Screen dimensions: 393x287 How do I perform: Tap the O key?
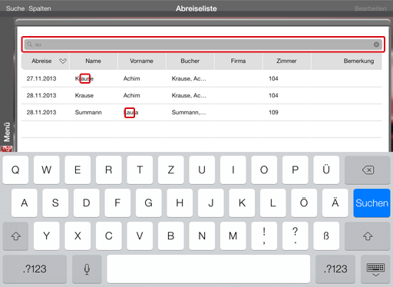[x=264, y=170]
